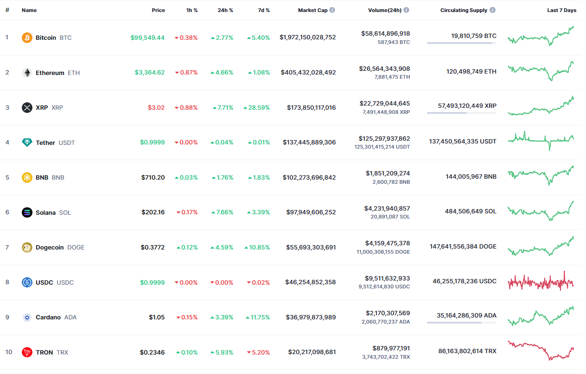Click the TRON logo icon

[x=27, y=352]
